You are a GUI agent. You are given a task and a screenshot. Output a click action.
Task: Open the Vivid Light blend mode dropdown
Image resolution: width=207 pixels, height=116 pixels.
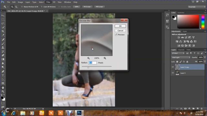[181, 57]
